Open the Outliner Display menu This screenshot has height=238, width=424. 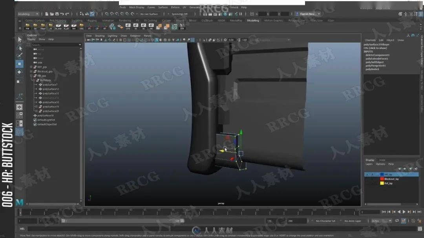pyautogui.click(x=31, y=40)
